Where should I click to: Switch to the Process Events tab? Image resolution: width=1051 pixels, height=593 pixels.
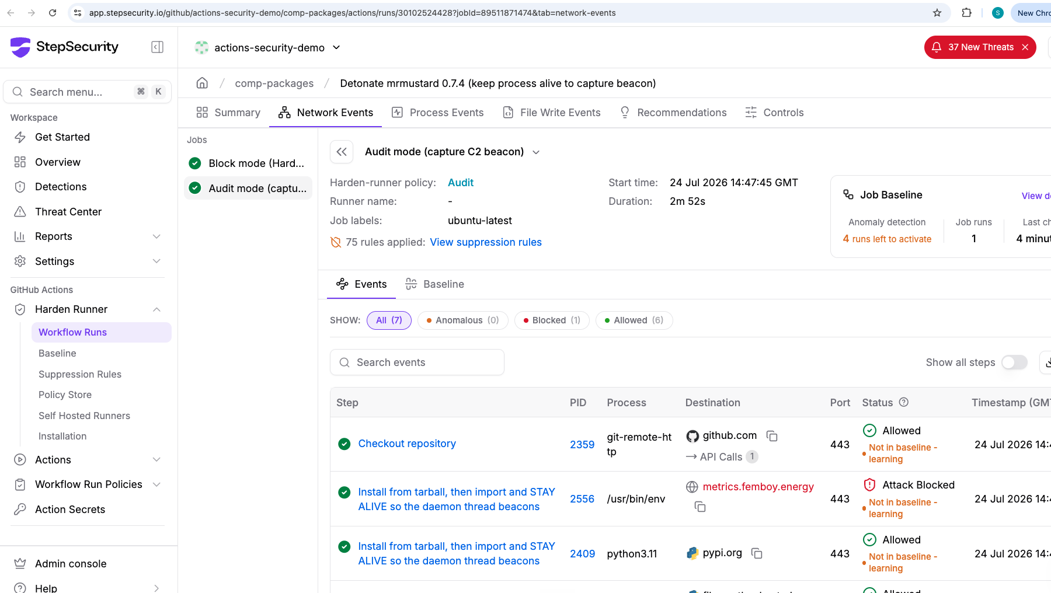438,113
